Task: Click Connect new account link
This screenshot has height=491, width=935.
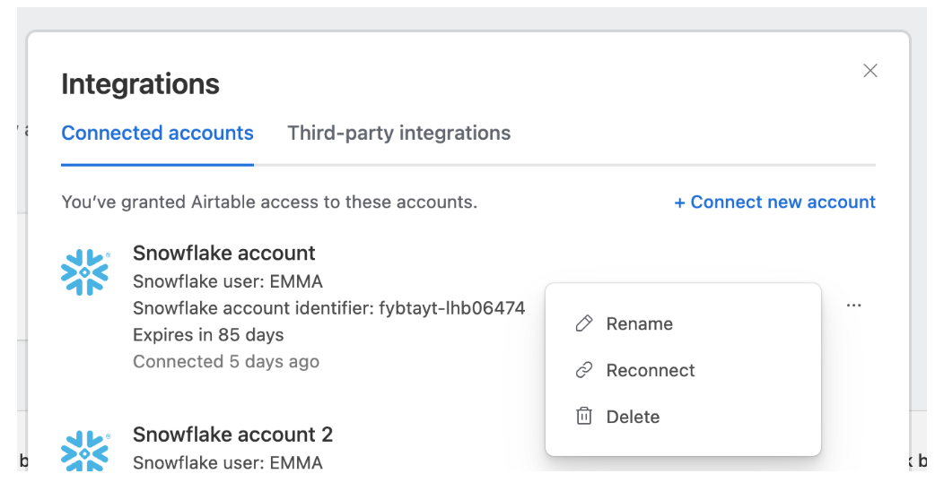Action: (x=774, y=202)
